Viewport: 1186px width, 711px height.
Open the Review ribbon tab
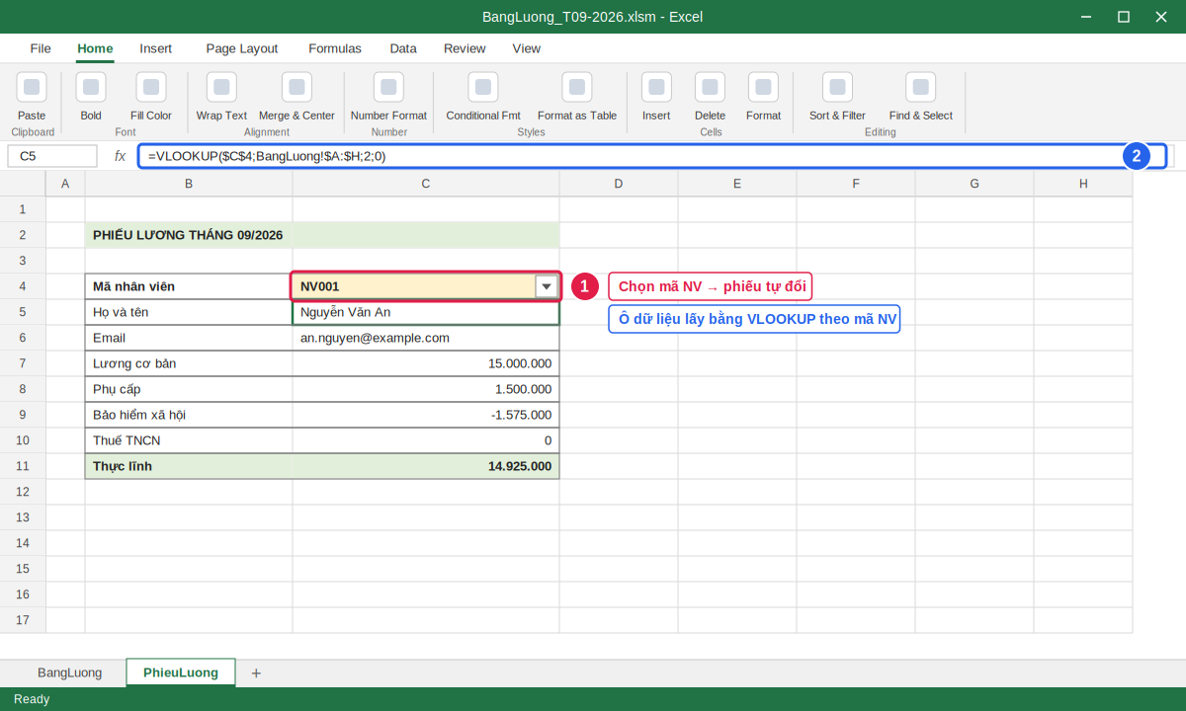coord(465,48)
